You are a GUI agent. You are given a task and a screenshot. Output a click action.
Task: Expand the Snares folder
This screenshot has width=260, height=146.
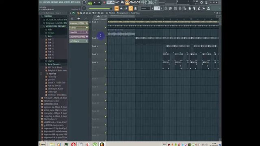click(x=50, y=61)
